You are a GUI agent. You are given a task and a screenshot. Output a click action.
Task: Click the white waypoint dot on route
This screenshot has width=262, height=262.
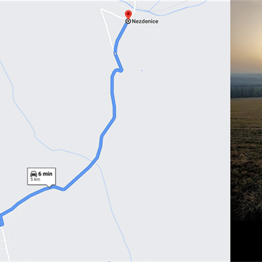(x=115, y=54)
